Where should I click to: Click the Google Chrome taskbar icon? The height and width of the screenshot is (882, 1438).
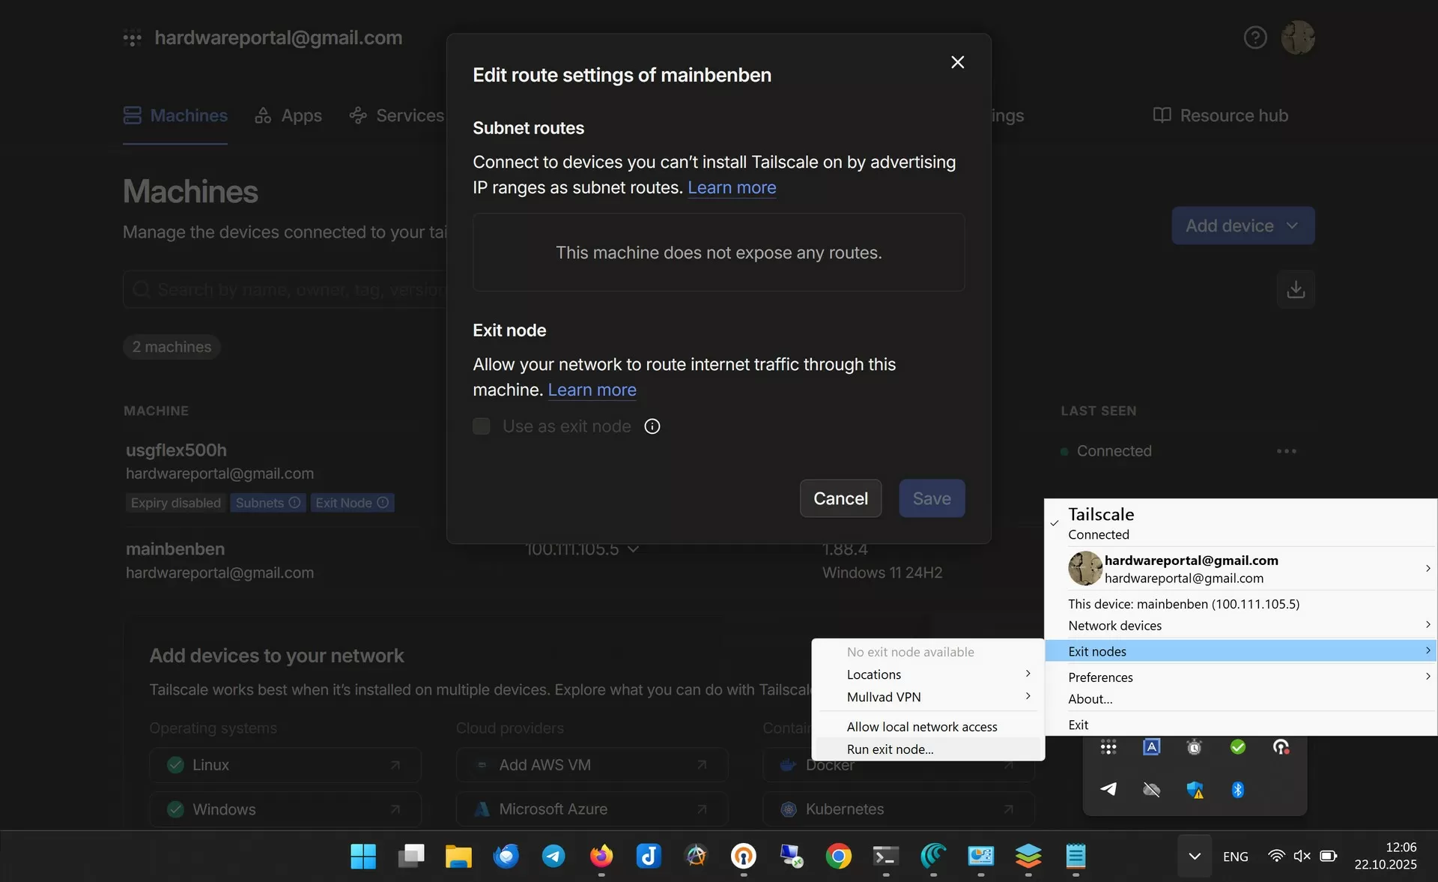click(838, 856)
